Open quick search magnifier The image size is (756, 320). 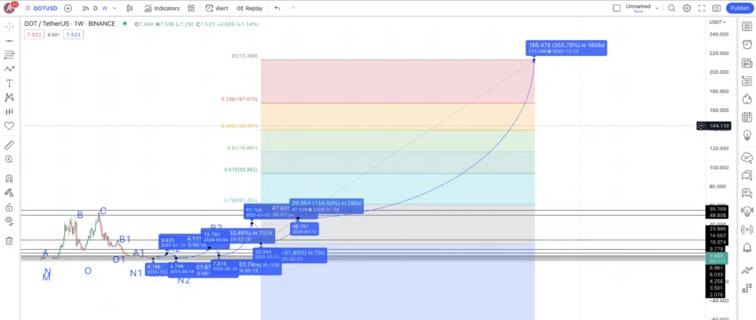coord(672,8)
